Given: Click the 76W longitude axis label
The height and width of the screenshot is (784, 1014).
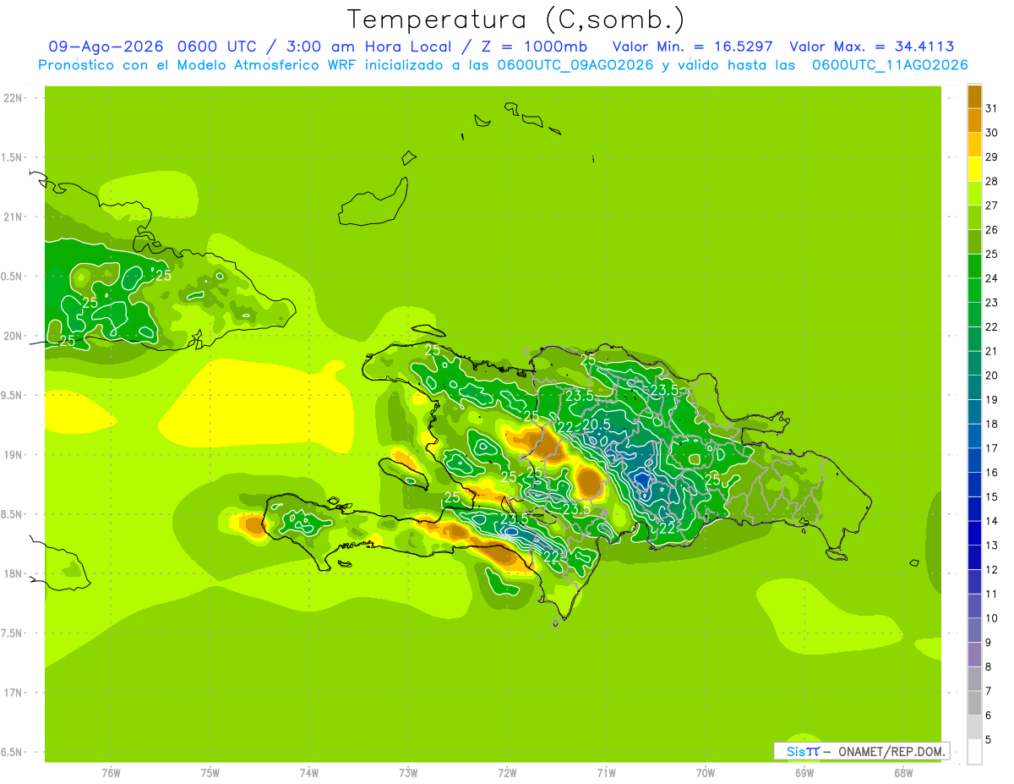Looking at the screenshot, I should (x=111, y=773).
